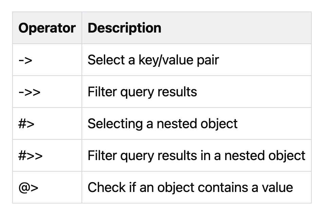Select the #>> operator cell
The height and width of the screenshot is (213, 328).
[x=31, y=156]
